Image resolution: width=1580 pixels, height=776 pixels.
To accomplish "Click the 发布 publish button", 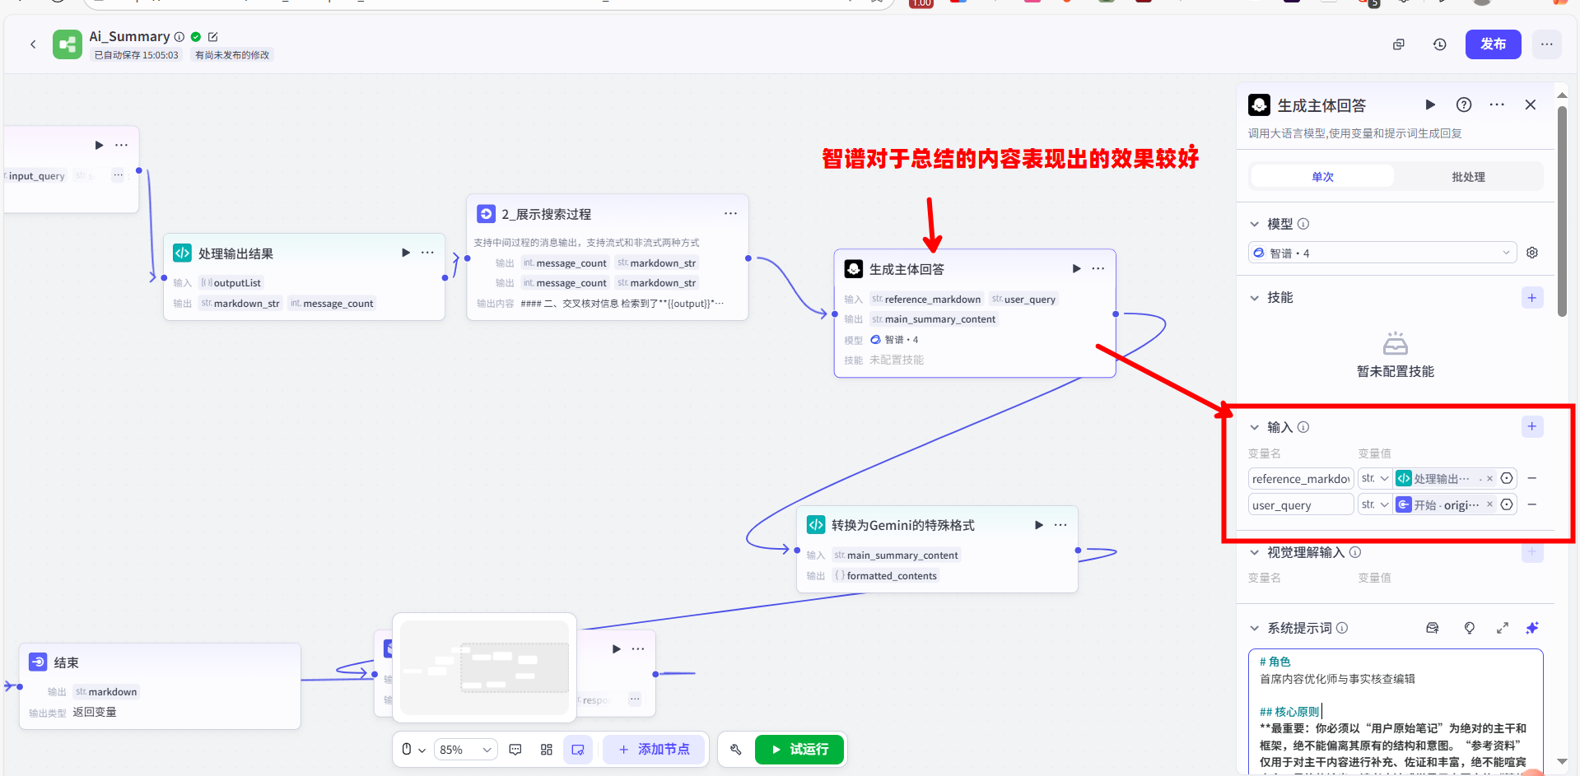I will (1492, 44).
